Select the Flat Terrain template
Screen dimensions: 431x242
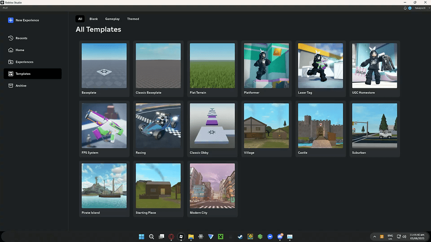click(x=213, y=68)
